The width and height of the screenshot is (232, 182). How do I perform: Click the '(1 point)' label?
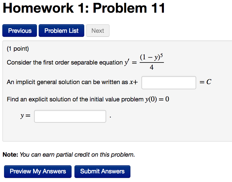click(x=18, y=49)
